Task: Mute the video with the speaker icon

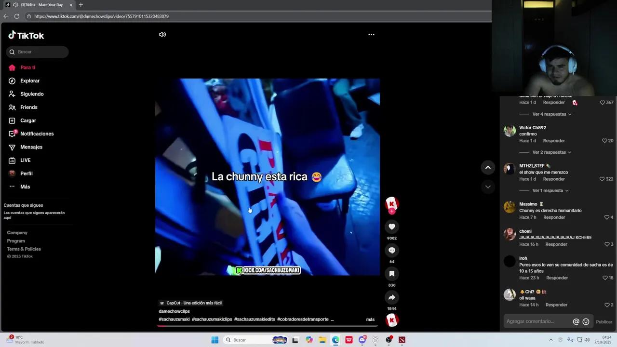Action: pos(162,34)
